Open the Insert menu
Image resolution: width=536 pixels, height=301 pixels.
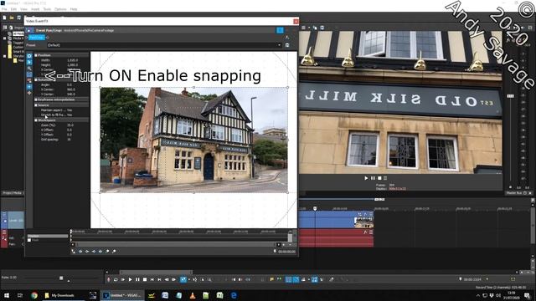click(x=35, y=9)
